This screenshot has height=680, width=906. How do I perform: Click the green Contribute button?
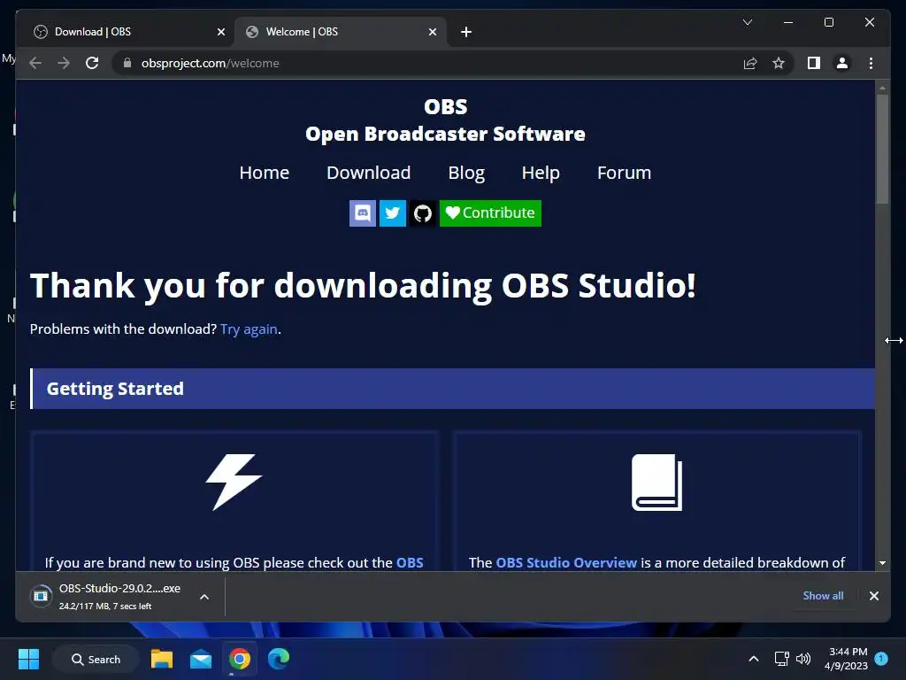point(490,213)
